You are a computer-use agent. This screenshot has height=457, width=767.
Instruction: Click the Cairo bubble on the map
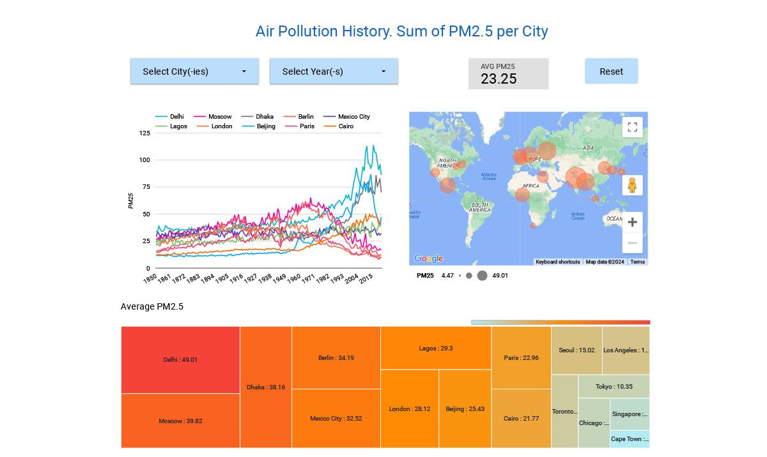point(543,177)
